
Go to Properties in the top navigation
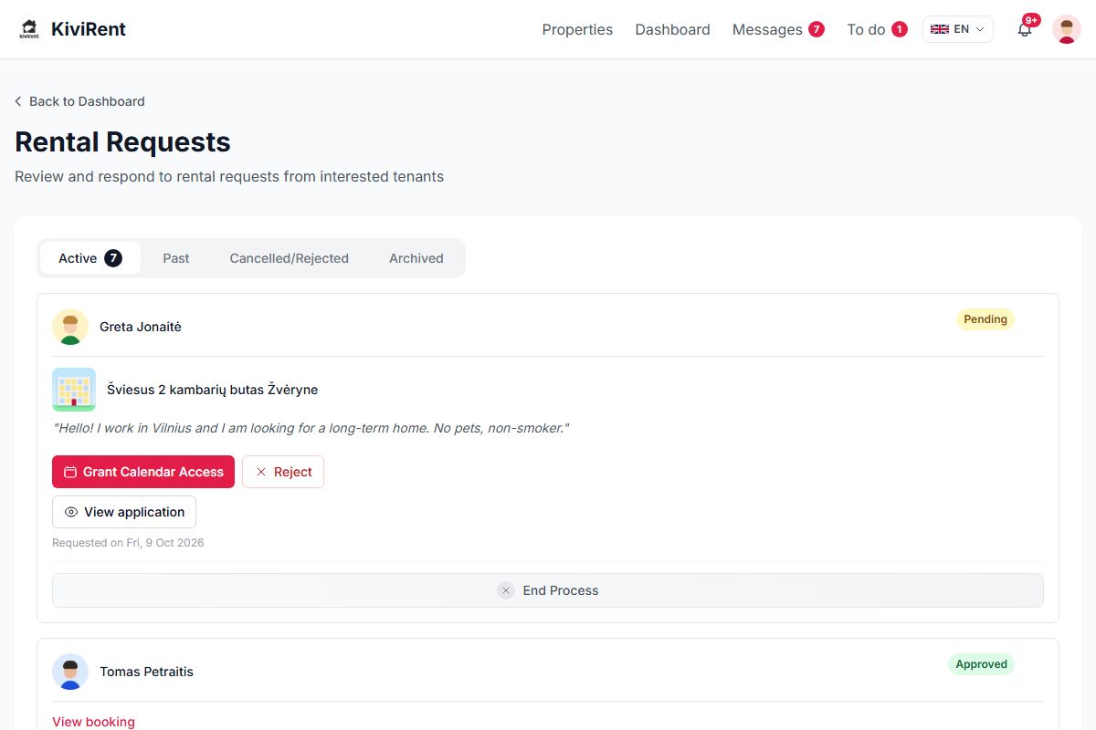tap(577, 29)
